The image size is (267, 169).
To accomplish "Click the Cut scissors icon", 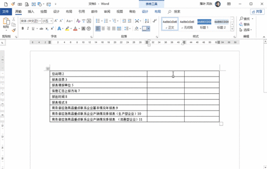I will 14,19.
